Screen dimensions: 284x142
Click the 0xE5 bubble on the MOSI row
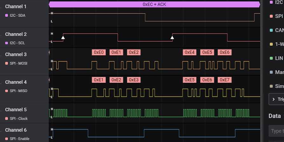tap(207, 52)
